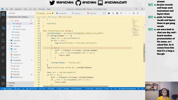Click the Git Graph toolbar icon
This screenshot has width=178, height=100.
point(109,13)
